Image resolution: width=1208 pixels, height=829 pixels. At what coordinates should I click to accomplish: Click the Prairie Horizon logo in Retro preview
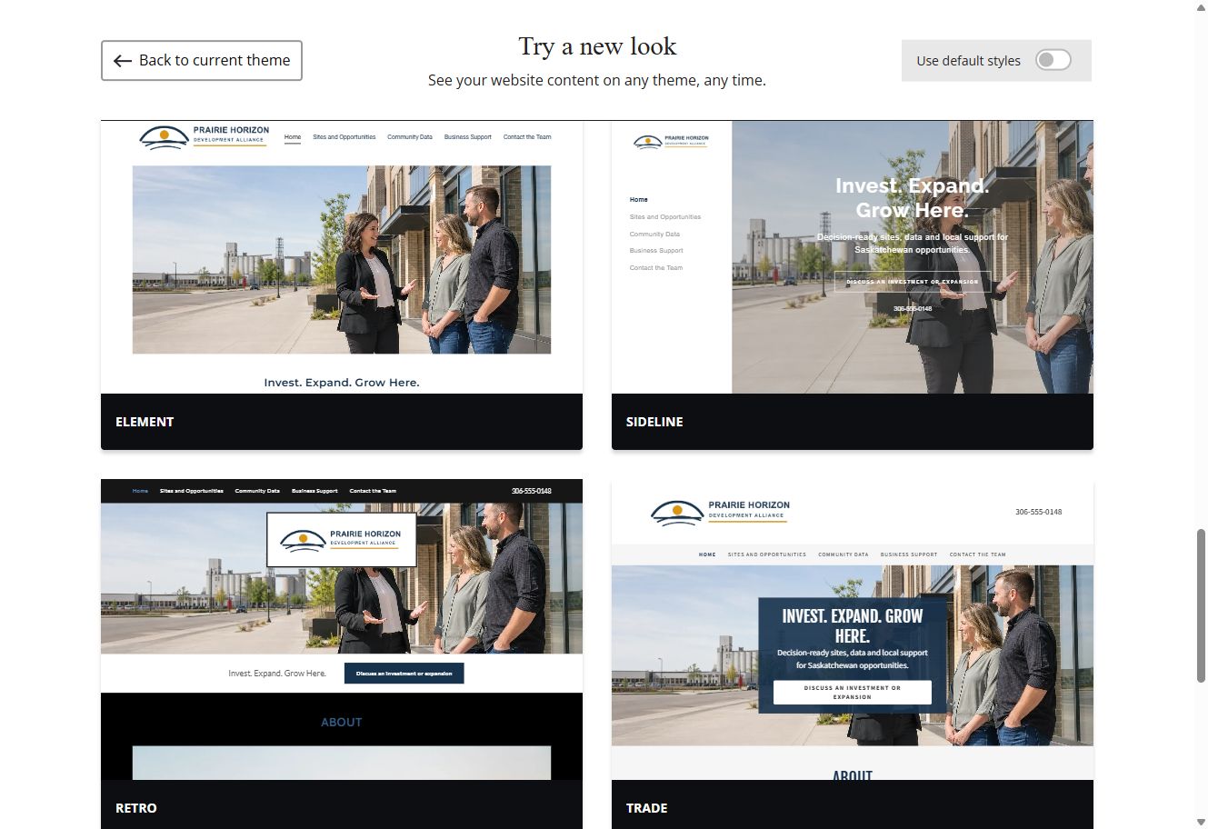tap(342, 540)
